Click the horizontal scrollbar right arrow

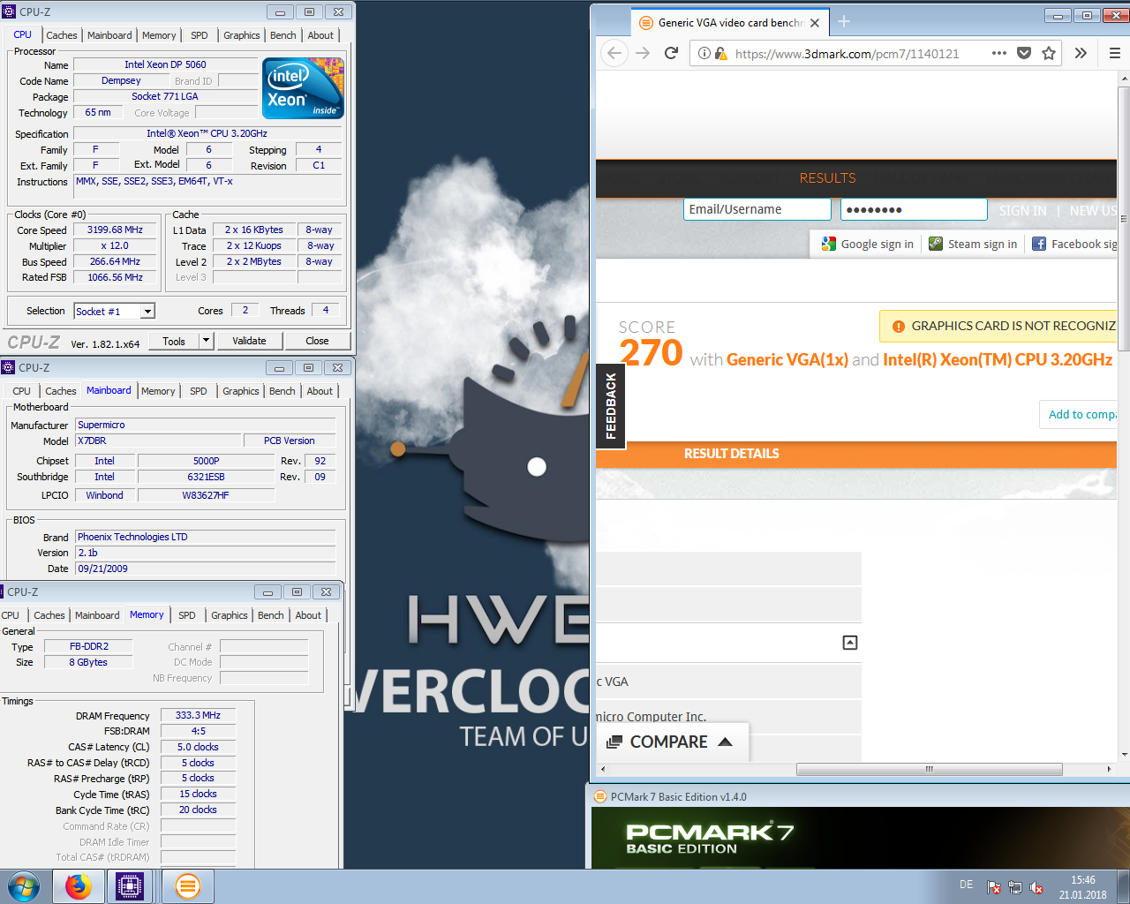coord(1109,769)
